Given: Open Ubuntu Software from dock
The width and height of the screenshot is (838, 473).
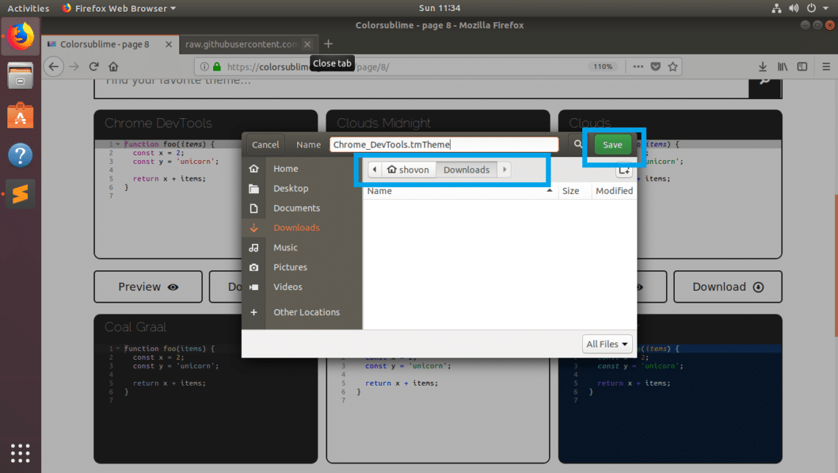Looking at the screenshot, I should click(21, 115).
